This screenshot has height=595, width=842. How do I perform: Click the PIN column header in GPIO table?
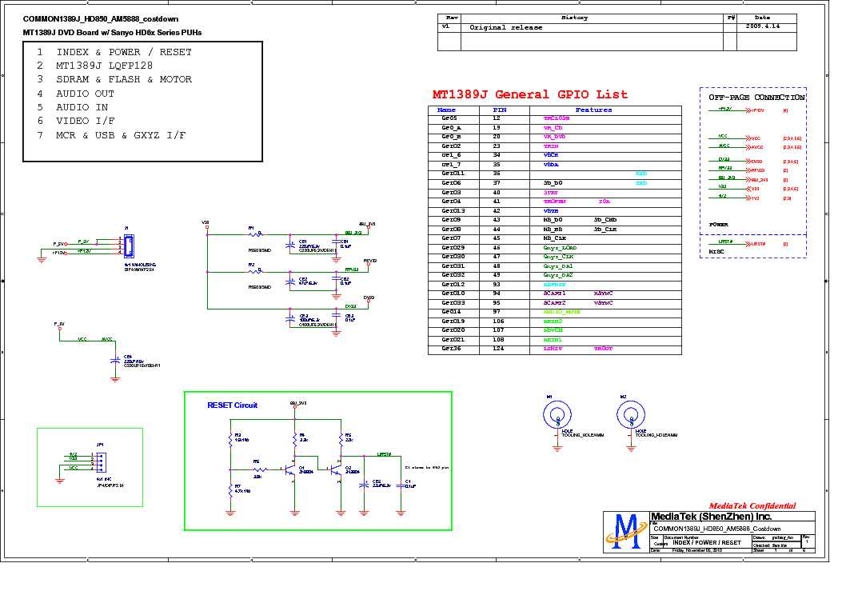coord(500,110)
